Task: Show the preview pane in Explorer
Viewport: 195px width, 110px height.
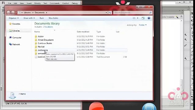Action: point(143,18)
